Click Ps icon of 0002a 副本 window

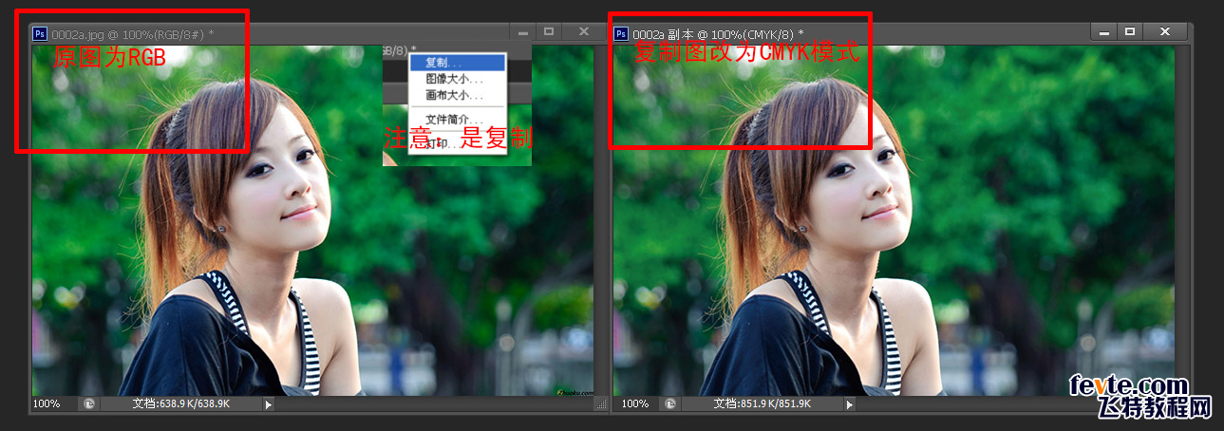pyautogui.click(x=621, y=33)
